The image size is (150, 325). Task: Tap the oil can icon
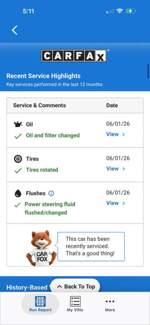(18, 124)
